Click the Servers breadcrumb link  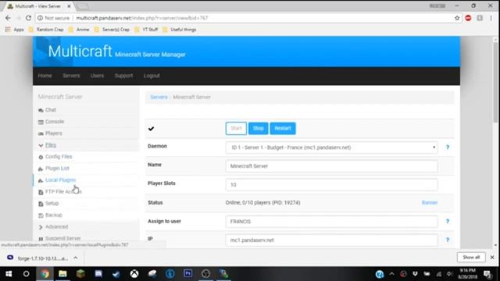tap(159, 97)
